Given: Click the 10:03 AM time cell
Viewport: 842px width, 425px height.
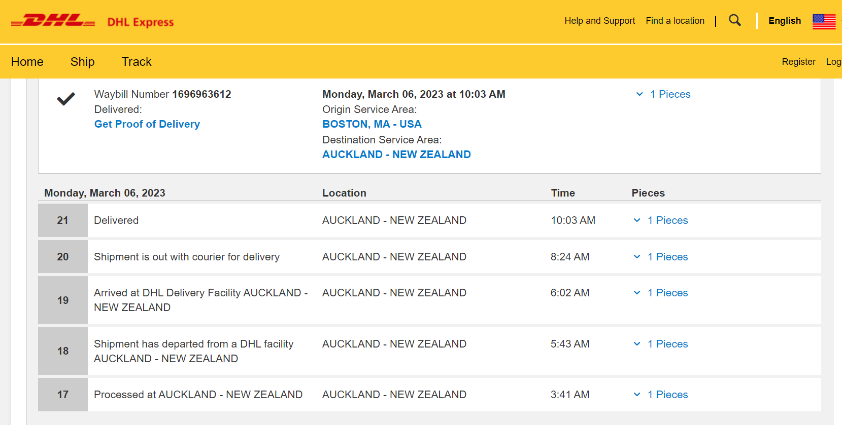Looking at the screenshot, I should [x=573, y=220].
